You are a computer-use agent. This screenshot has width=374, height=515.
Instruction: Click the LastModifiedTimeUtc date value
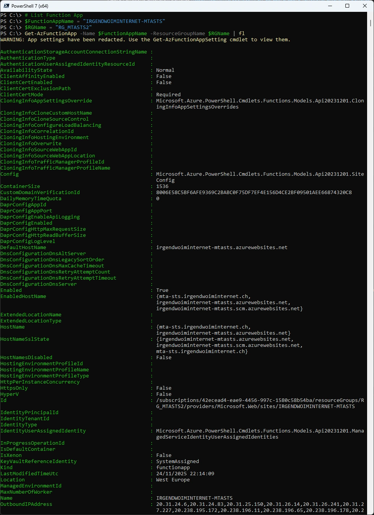click(185, 474)
